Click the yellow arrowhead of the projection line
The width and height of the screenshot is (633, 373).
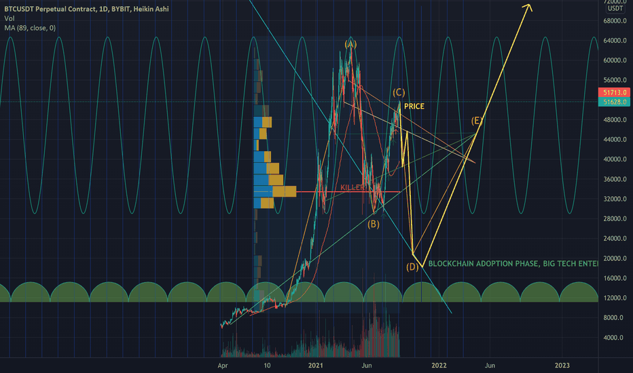click(x=528, y=7)
